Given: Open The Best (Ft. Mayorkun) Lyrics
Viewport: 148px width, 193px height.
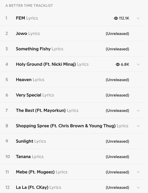Looking at the screenshot, I should pyautogui.click(x=47, y=110).
